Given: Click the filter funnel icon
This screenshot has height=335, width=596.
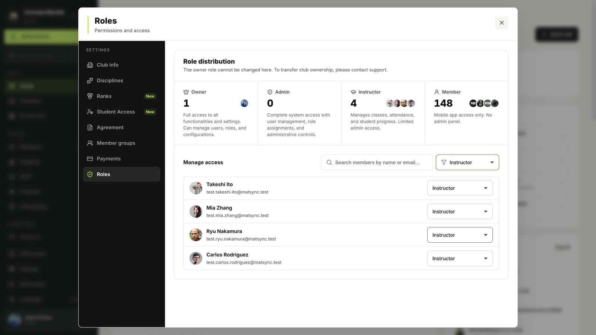Looking at the screenshot, I should tap(444, 162).
